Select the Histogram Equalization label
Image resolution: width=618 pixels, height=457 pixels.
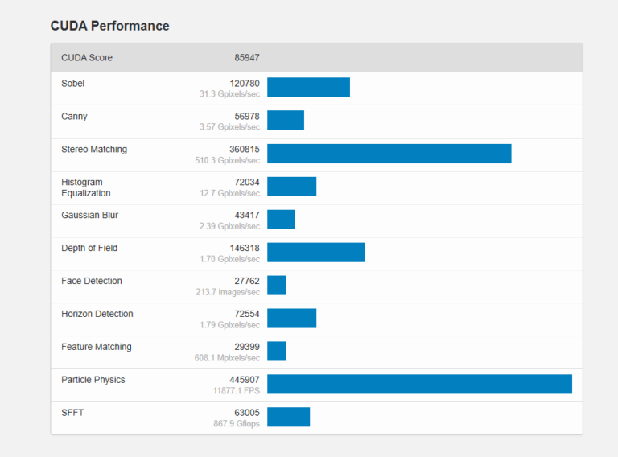coord(85,187)
